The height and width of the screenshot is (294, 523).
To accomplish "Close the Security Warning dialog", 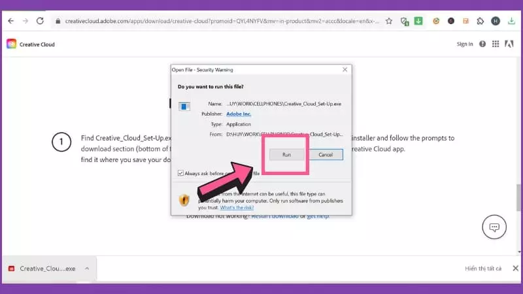I will tap(345, 69).
